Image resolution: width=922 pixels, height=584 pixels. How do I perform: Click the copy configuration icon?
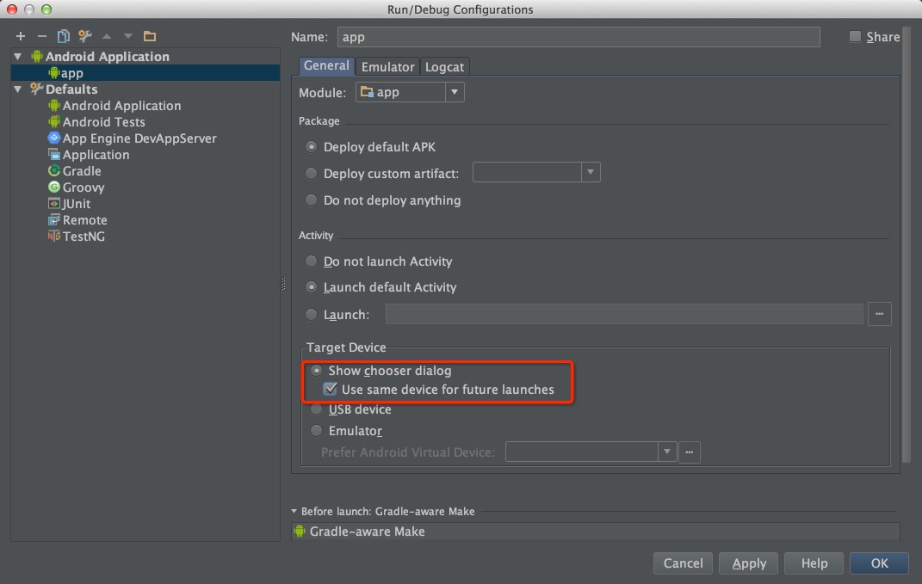tap(63, 36)
